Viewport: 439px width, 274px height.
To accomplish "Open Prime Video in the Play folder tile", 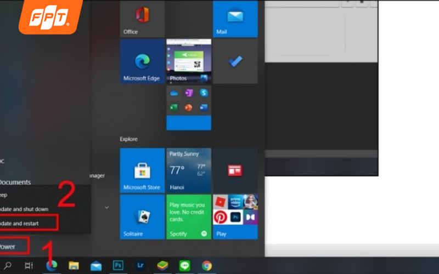I will [x=235, y=202].
